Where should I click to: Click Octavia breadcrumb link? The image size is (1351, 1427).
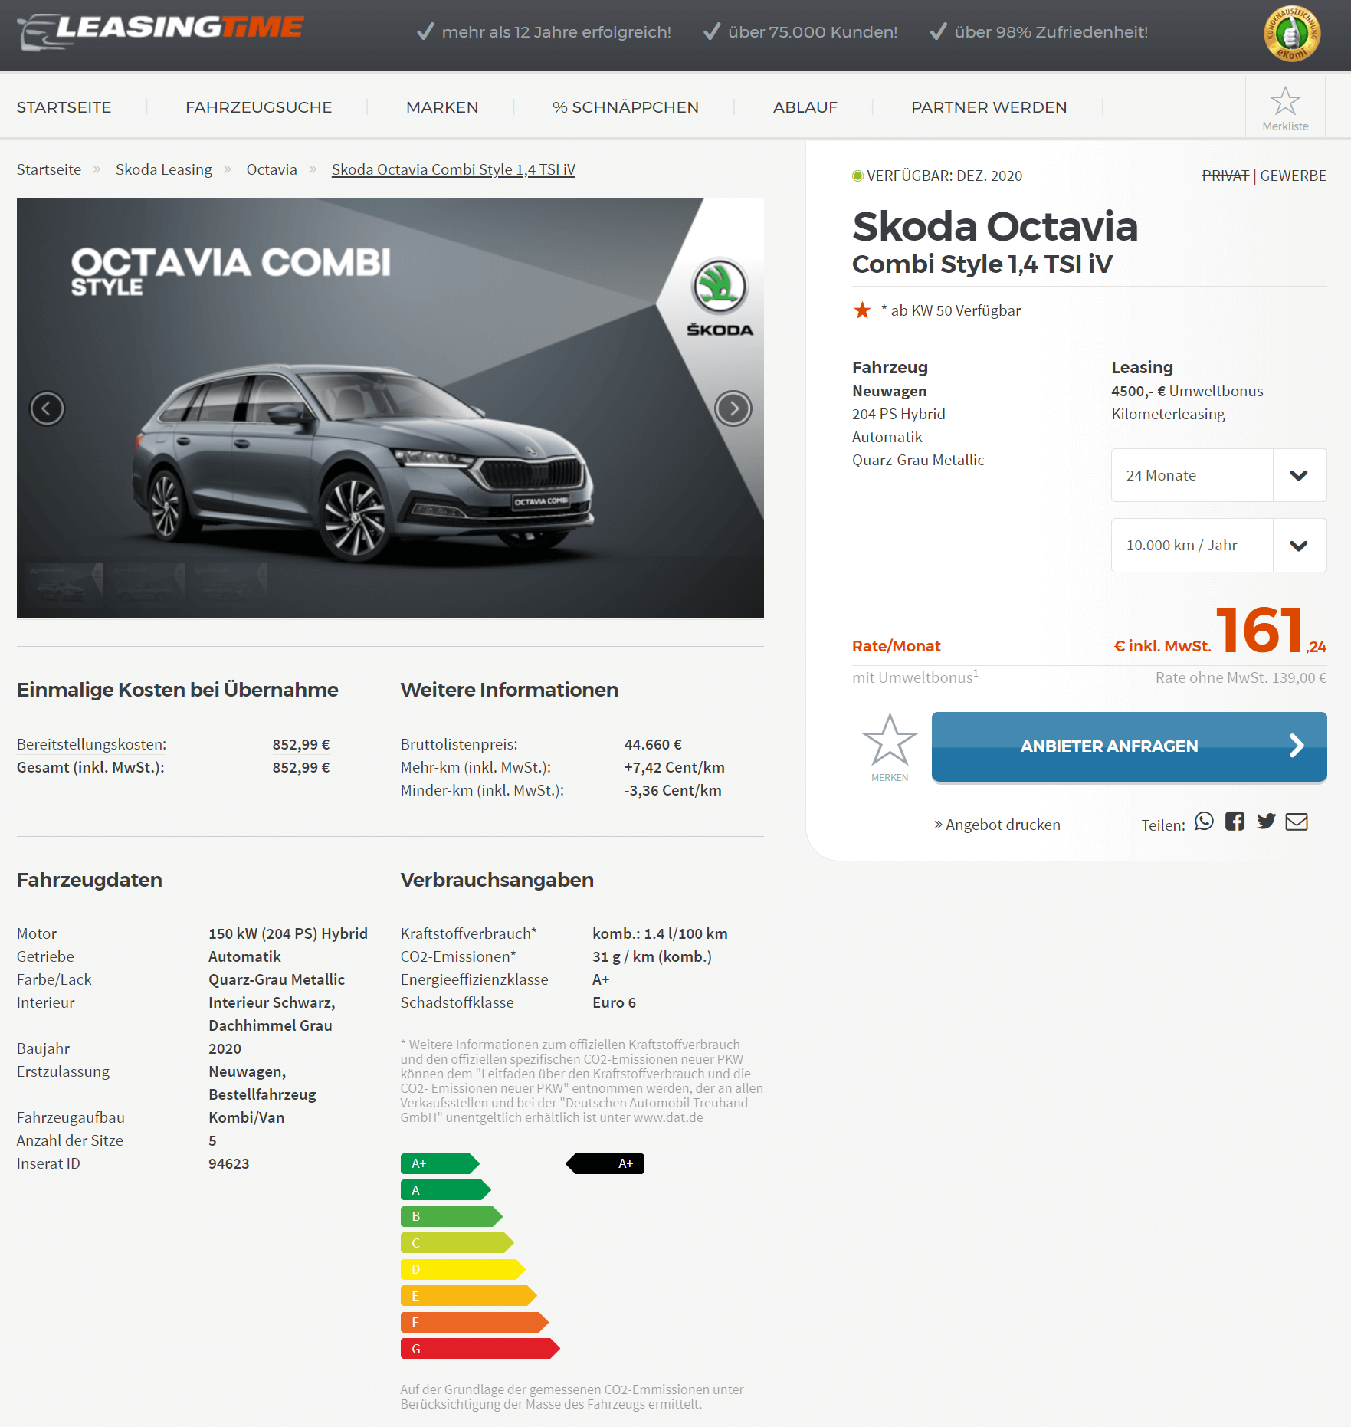tap(271, 169)
